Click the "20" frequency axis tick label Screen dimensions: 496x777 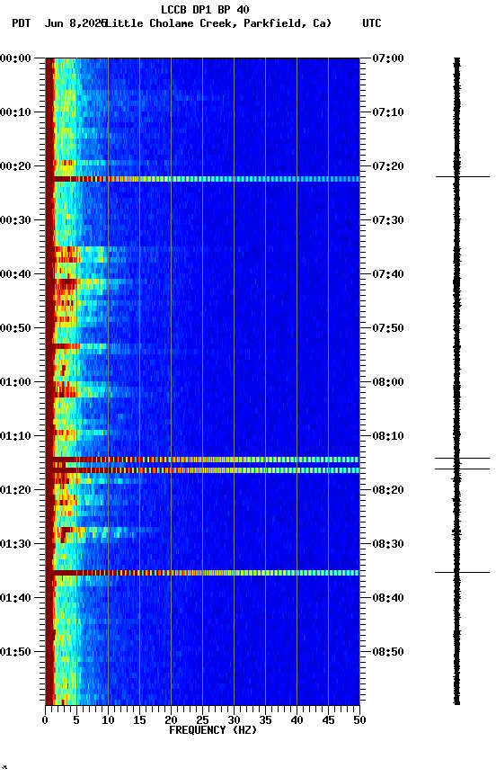point(172,720)
